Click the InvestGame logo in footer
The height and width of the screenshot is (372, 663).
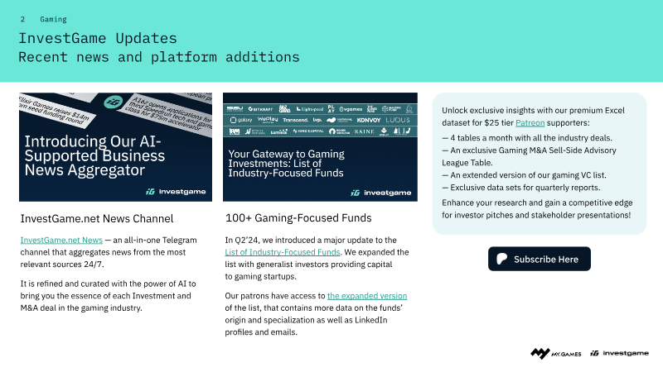(619, 353)
